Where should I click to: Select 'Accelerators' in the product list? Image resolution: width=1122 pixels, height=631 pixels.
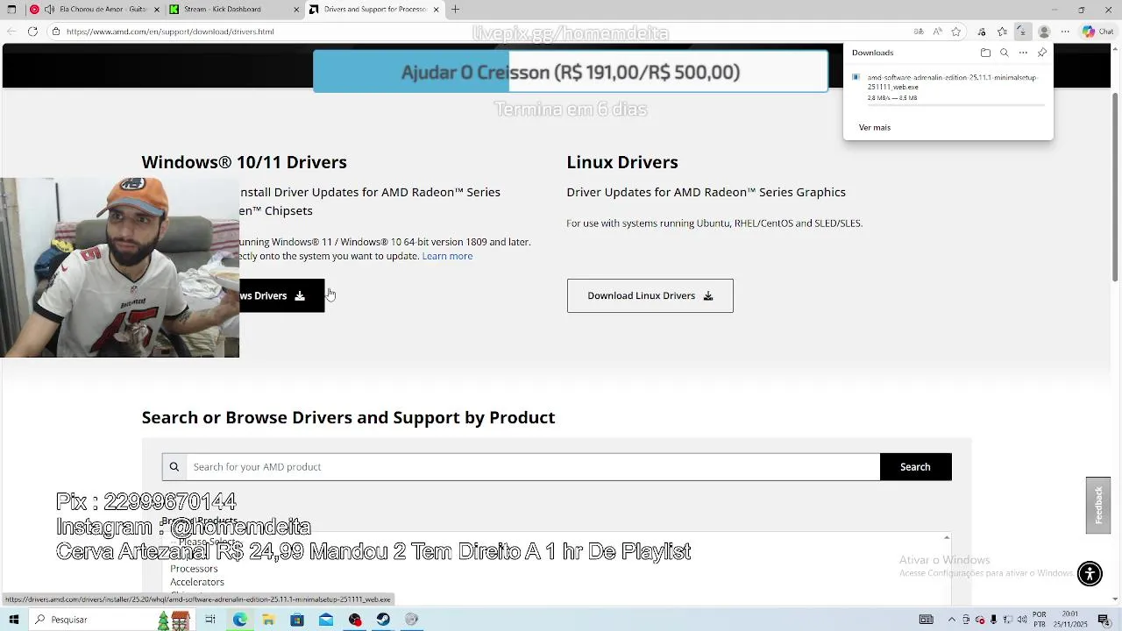[x=197, y=582]
